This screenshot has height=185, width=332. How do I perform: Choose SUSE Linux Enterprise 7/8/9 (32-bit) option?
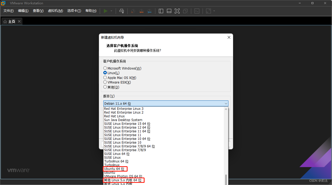point(164,150)
